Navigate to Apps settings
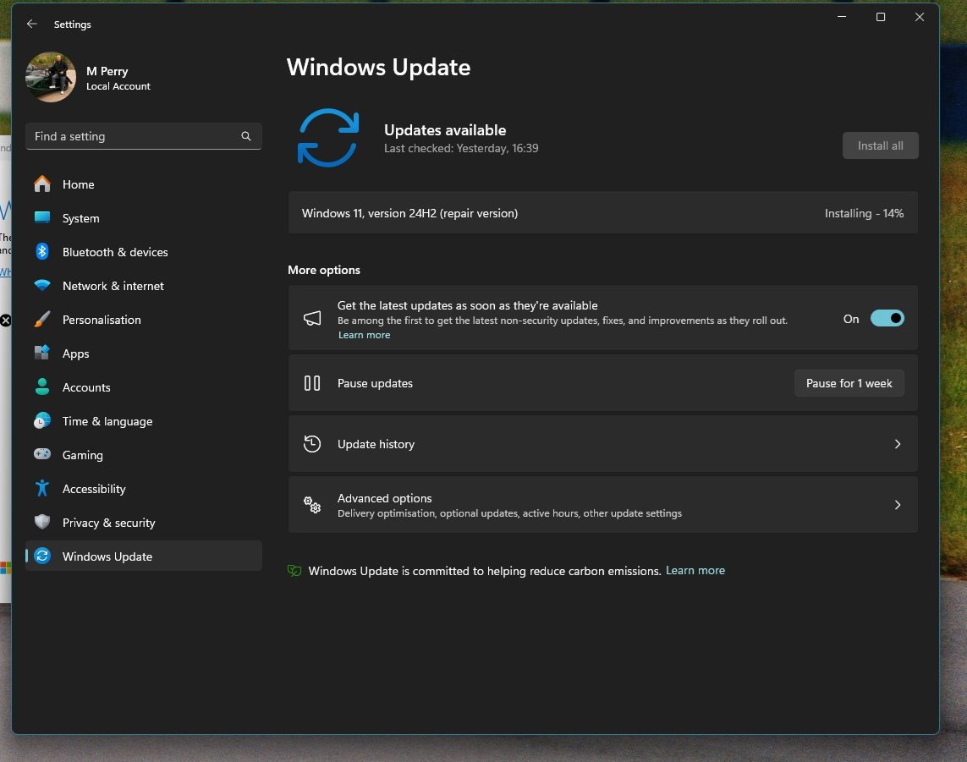The height and width of the screenshot is (762, 967). 144,354
